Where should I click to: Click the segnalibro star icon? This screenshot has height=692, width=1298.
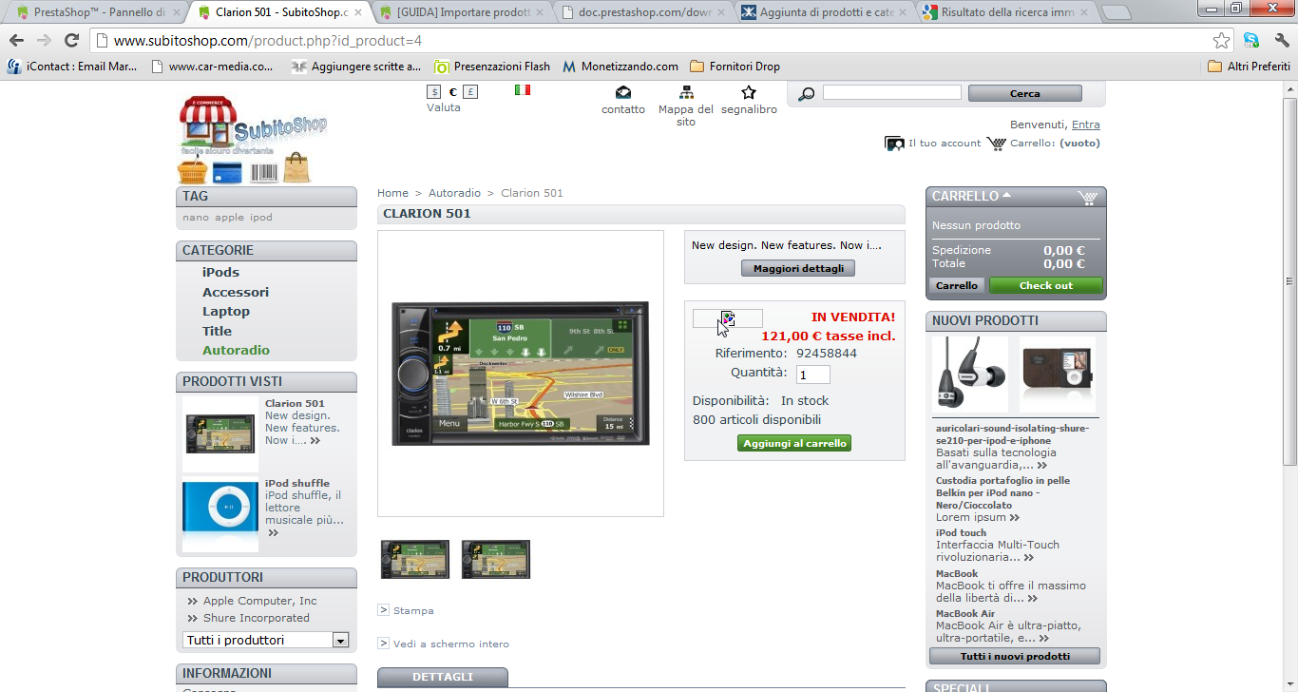pyautogui.click(x=749, y=92)
